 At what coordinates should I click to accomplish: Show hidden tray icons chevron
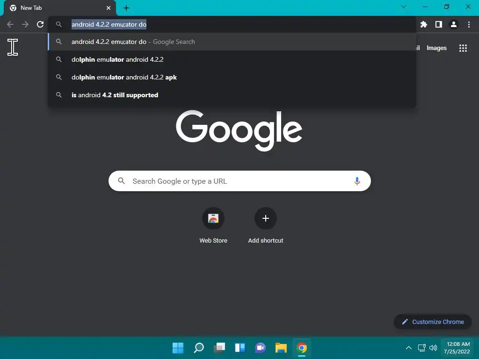pos(409,348)
